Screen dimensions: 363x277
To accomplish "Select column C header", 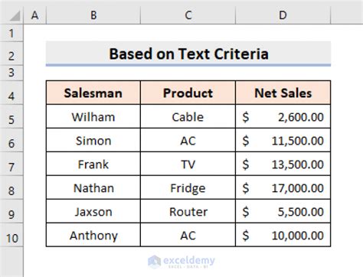I will pyautogui.click(x=188, y=15).
